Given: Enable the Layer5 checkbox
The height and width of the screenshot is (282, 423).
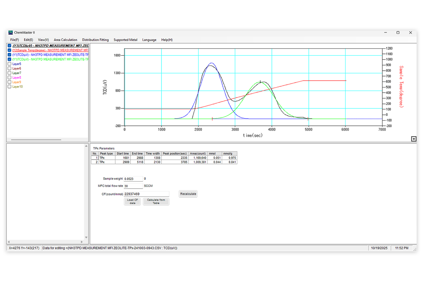Looking at the screenshot, I should 10,64.
